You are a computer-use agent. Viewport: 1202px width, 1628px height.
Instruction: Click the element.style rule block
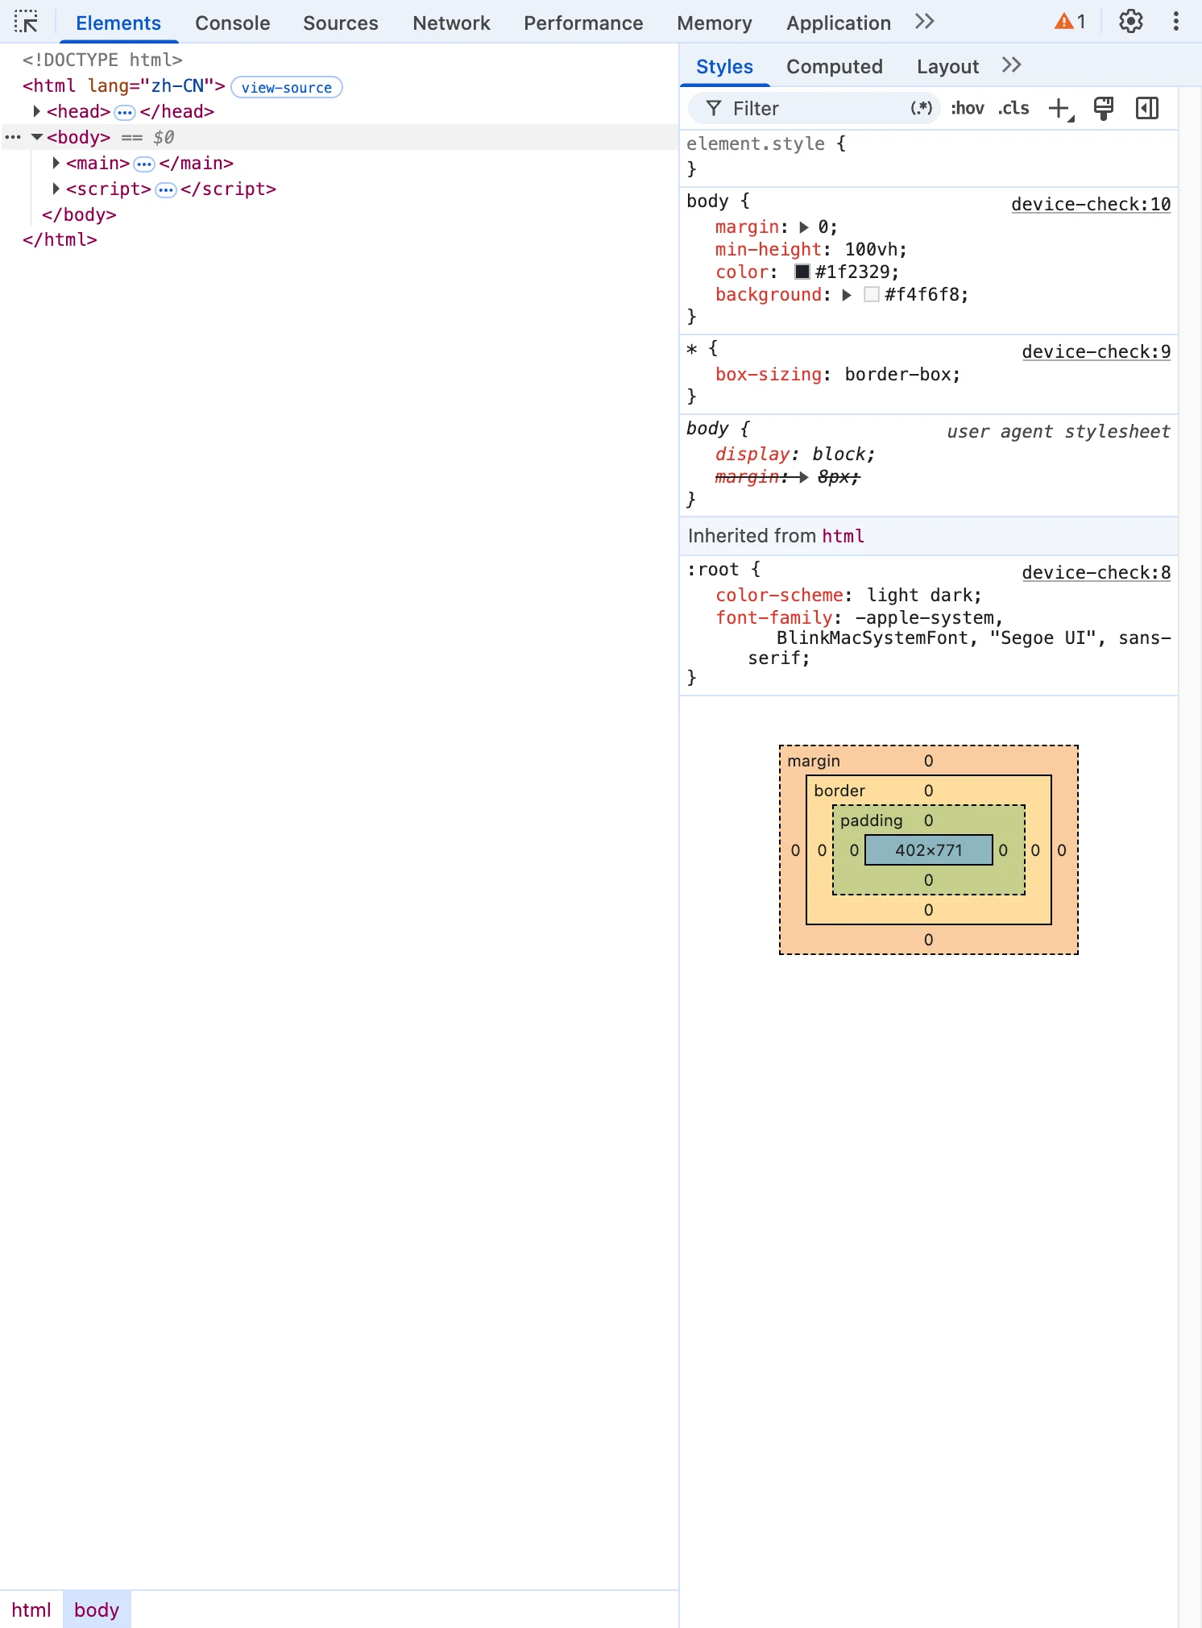click(928, 156)
